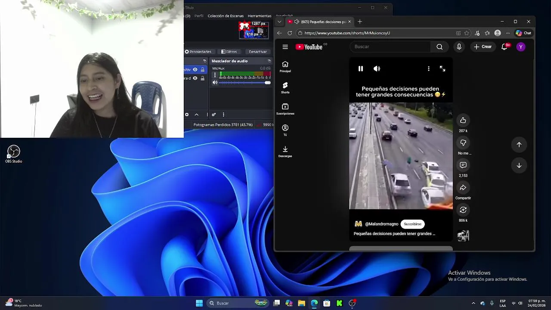Click the browser address bar URL
Screen dimensions: 551x310
click(347, 33)
